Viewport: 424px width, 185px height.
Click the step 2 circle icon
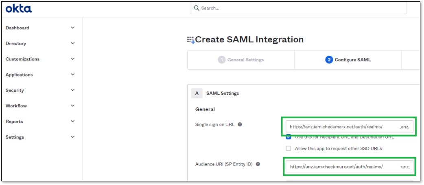click(x=329, y=60)
